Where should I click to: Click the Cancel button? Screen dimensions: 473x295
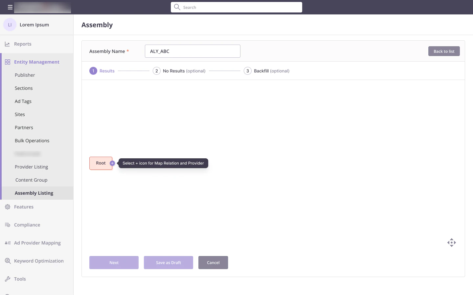click(213, 263)
